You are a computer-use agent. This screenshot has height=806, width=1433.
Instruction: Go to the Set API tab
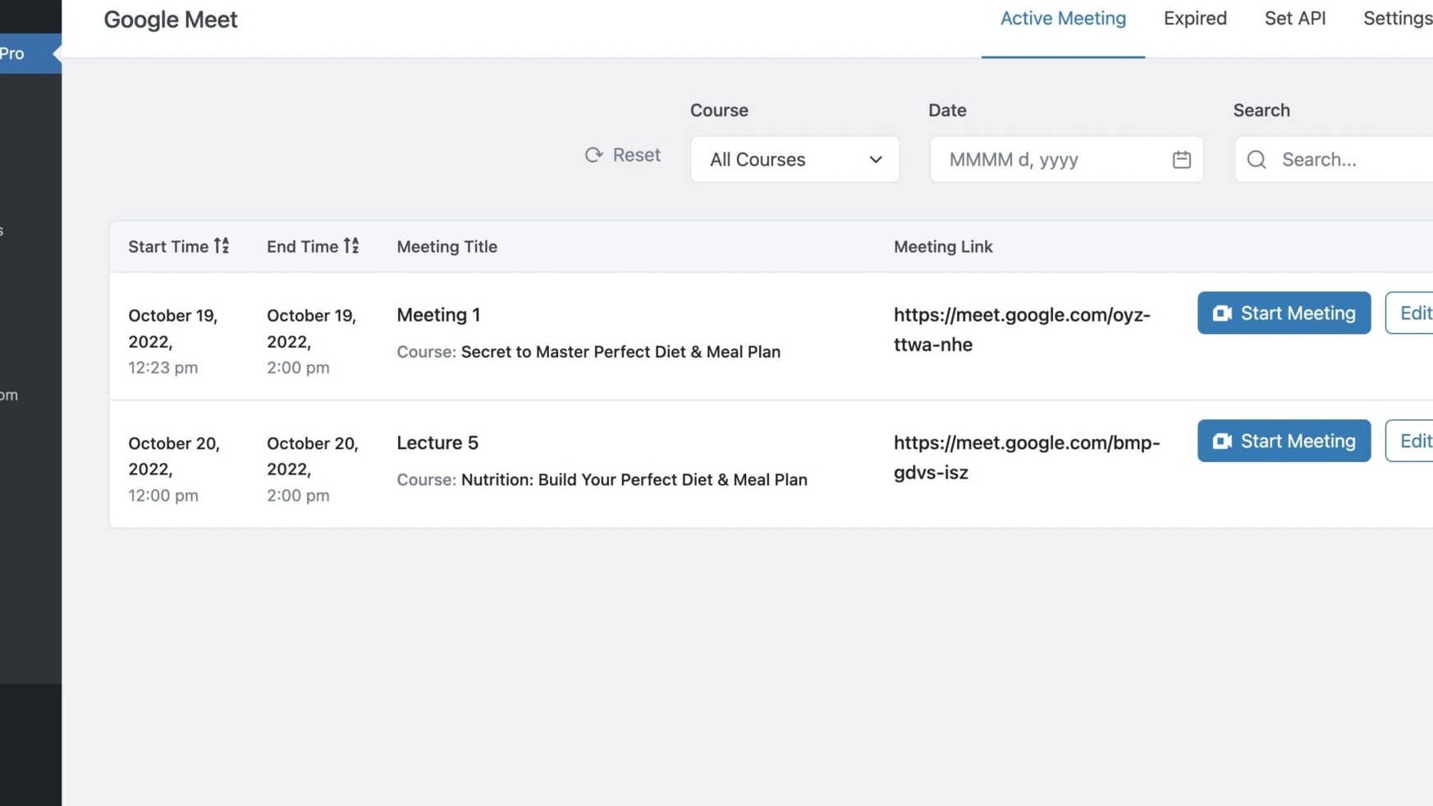1294,19
